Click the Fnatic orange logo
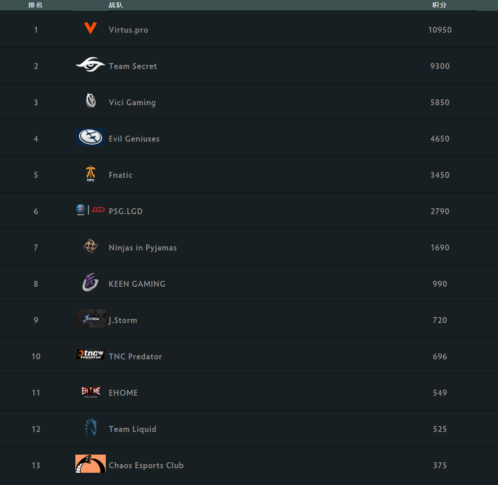 [90, 174]
